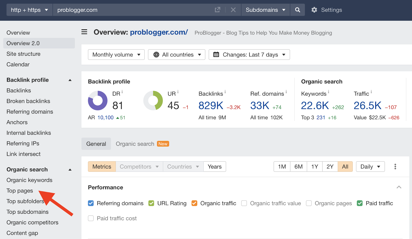This screenshot has width=412, height=239.
Task: Click the Keywords info icon
Action: tap(329, 92)
